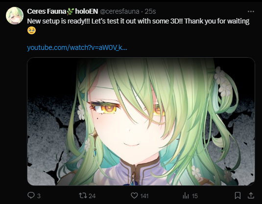Open view analytics bar chart icon
Image resolution: width=262 pixels, height=204 pixels.
click(186, 196)
